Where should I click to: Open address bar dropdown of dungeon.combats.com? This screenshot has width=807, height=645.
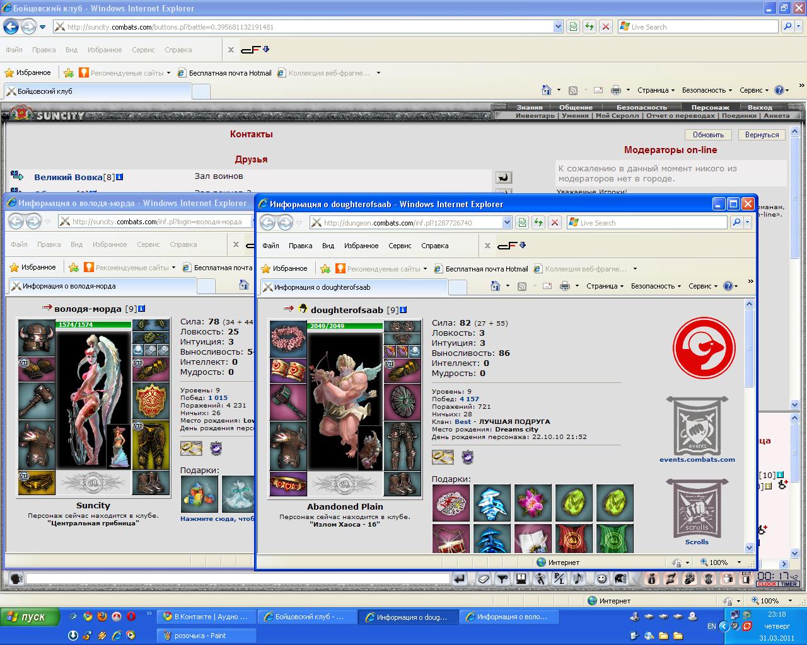(x=507, y=222)
